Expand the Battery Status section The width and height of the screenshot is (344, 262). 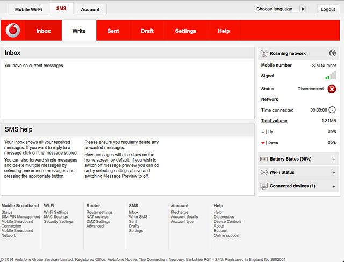334,159
